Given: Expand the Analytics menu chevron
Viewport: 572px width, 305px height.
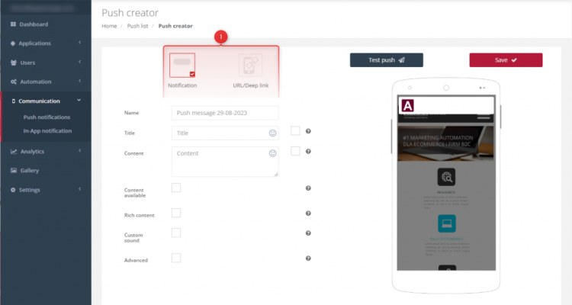Looking at the screenshot, I should [79, 151].
